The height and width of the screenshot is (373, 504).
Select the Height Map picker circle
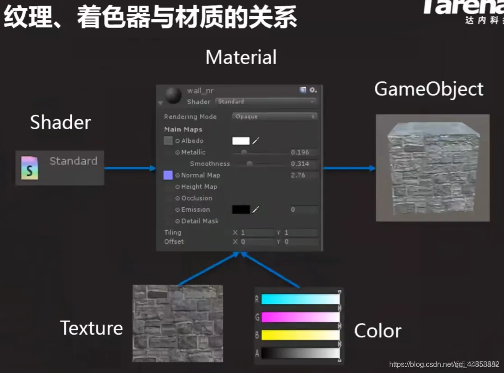point(178,187)
